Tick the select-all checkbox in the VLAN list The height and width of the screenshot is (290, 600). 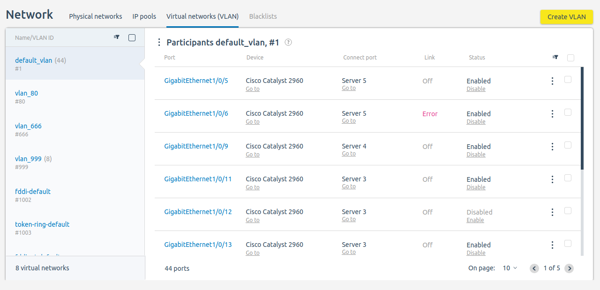(x=132, y=38)
